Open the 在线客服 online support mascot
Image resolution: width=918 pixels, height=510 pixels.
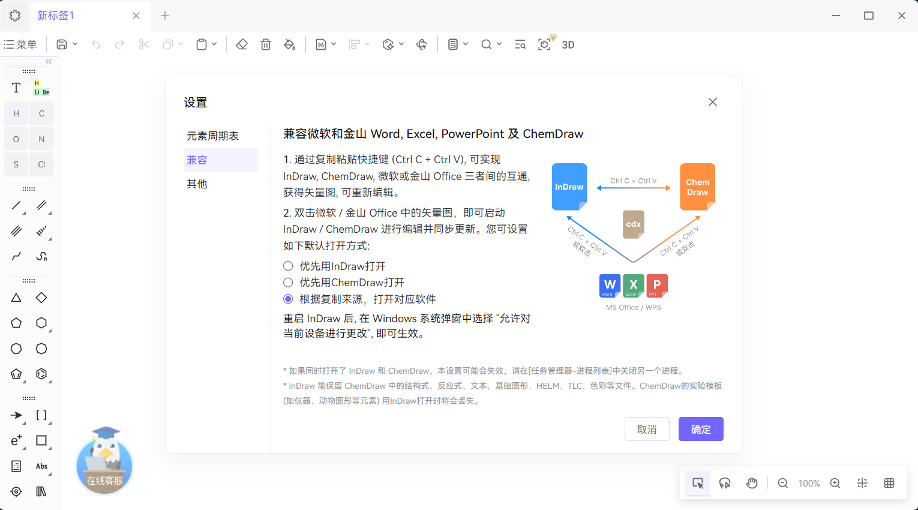point(104,461)
